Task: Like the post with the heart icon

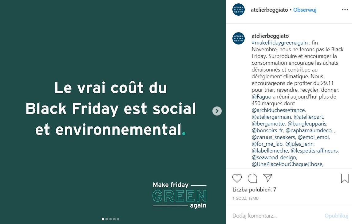Action: [x=237, y=178]
